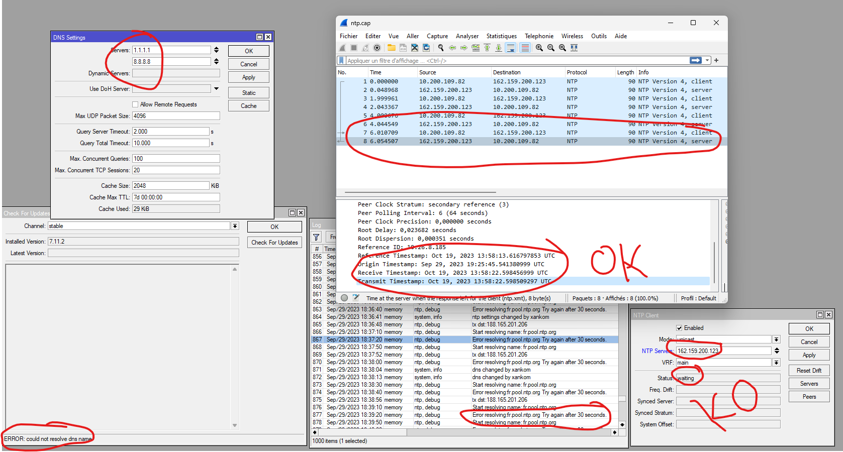The height and width of the screenshot is (452, 843).
Task: Click the resize columns toolbar icon
Action: (574, 48)
